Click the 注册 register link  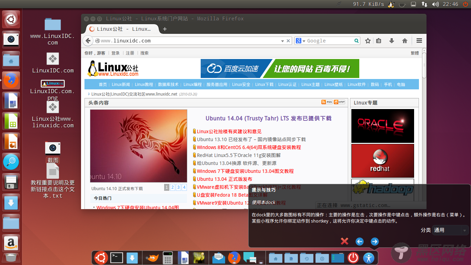click(130, 53)
